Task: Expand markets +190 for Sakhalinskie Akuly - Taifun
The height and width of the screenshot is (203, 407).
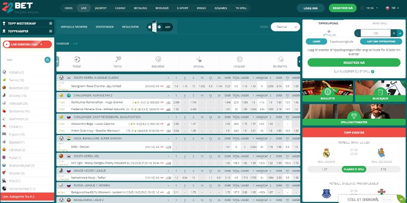Action: pyautogui.click(x=168, y=178)
